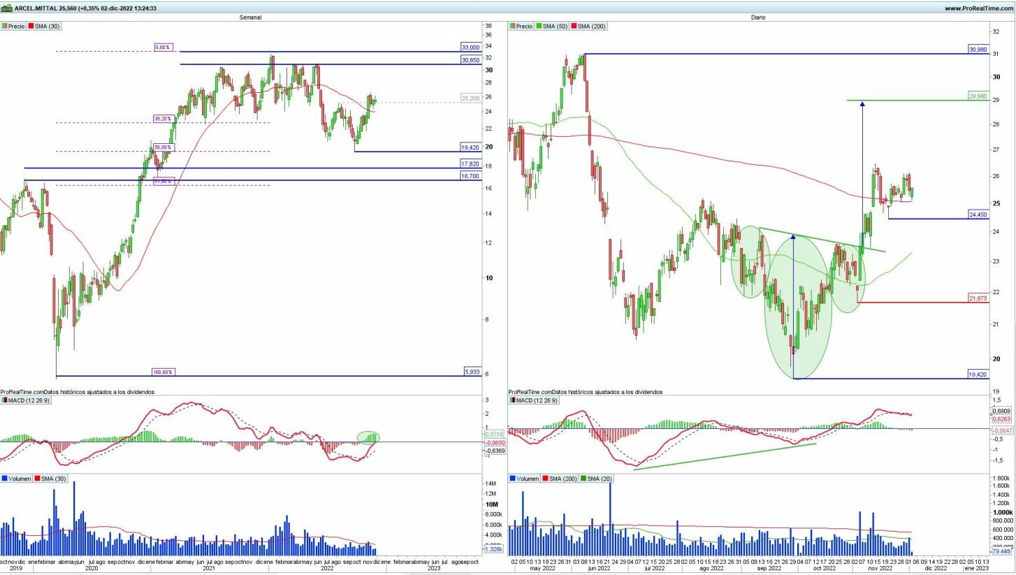Viewport: 1016px width, 575px height.
Task: Click the grey 25,200 current price label
Action: click(x=470, y=99)
